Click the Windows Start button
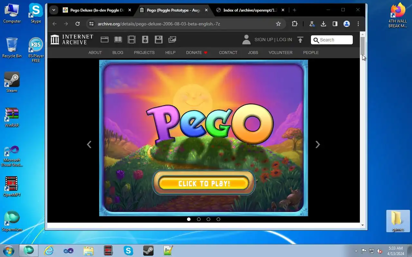Viewport: 412px width, 257px height. click(x=9, y=250)
